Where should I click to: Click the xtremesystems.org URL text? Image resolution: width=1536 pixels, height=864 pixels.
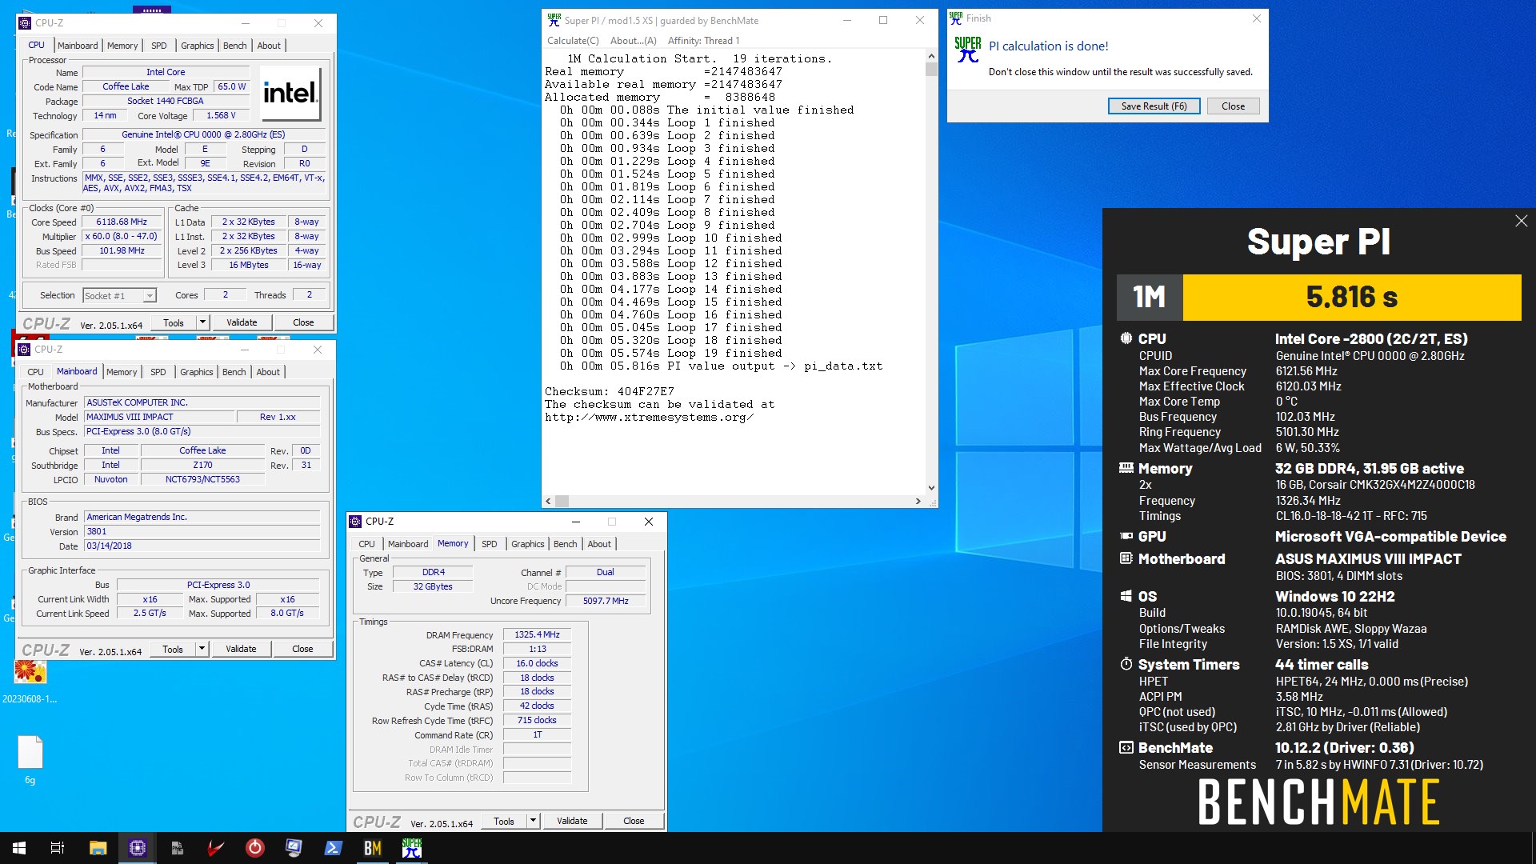tap(649, 418)
